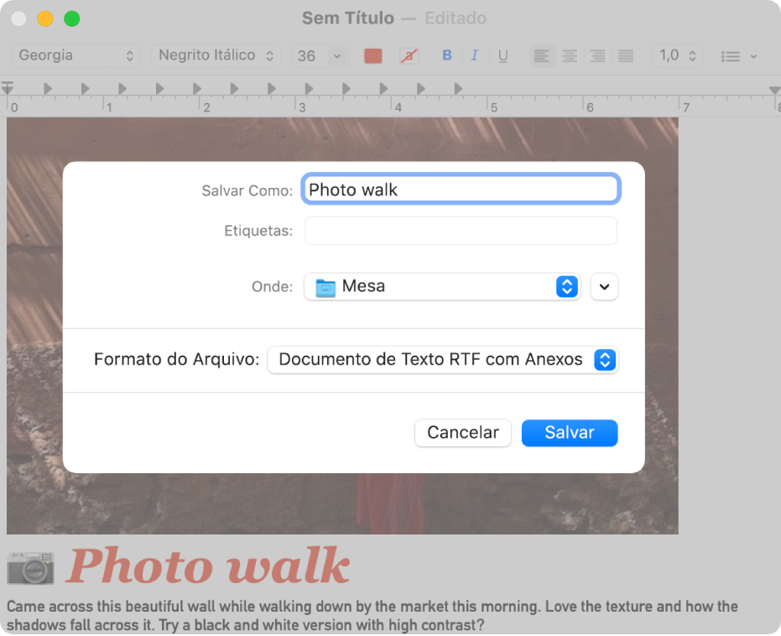Open the Onde location popup showing Mesa

click(442, 286)
